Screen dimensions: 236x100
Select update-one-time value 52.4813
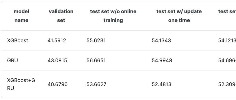tap(162, 84)
